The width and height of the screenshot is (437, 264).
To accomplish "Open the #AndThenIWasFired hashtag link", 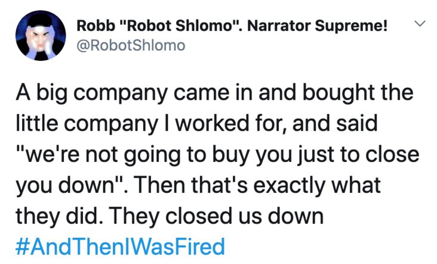I will pyautogui.click(x=120, y=246).
